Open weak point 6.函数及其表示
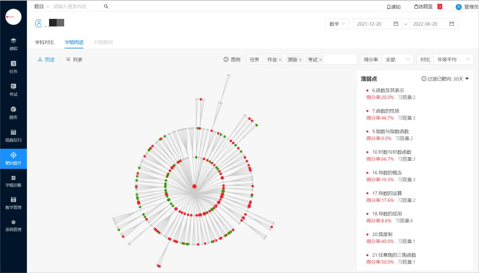Image resolution: width=479 pixels, height=273 pixels. (x=388, y=90)
